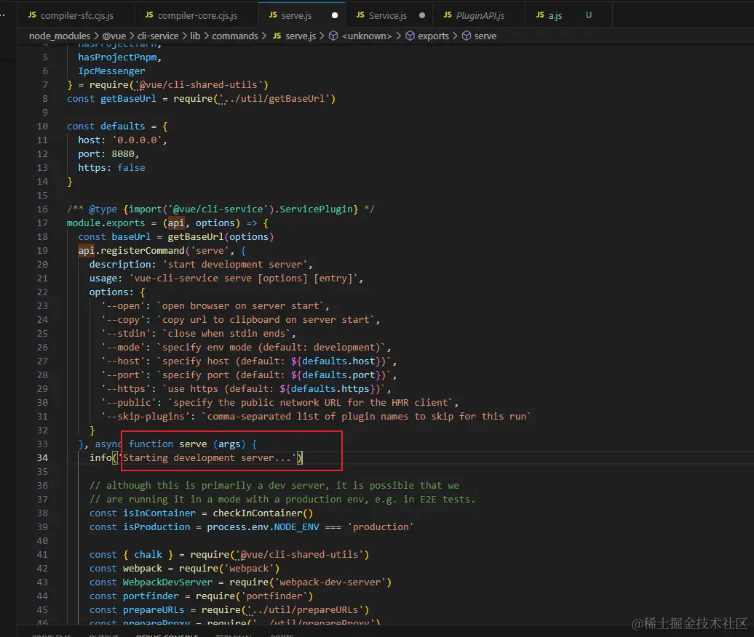Click the 'serve' function name on line 33
Image resolution: width=754 pixels, height=637 pixels.
point(193,444)
